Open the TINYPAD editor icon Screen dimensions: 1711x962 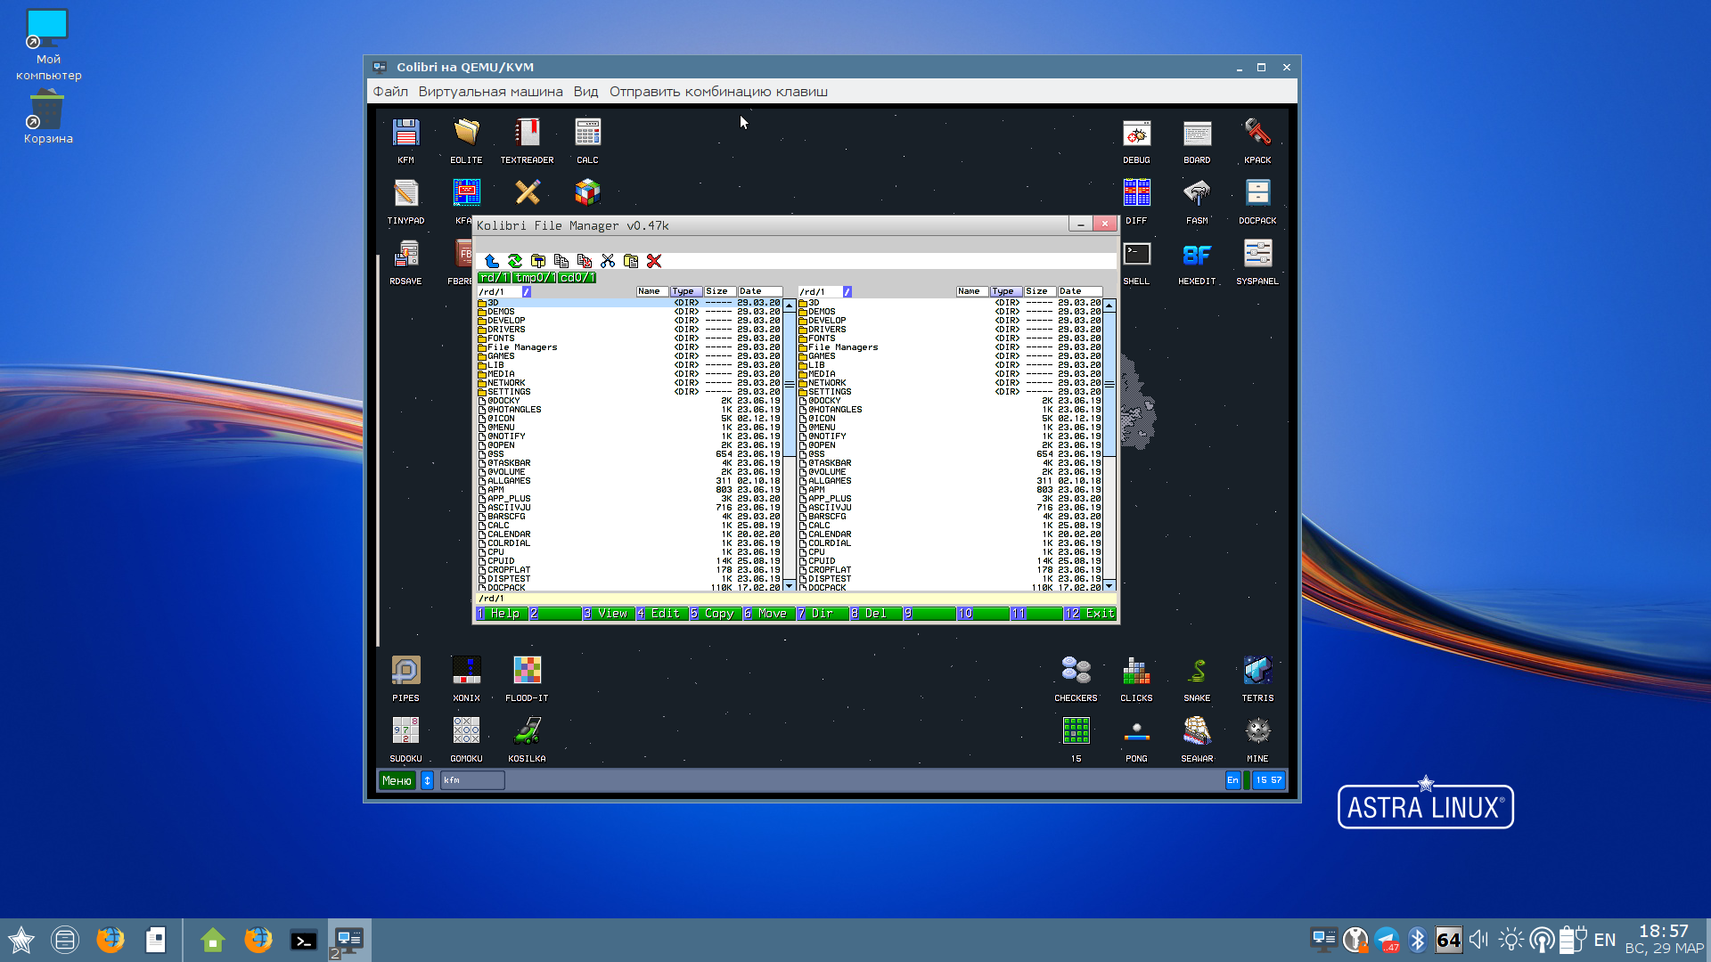point(405,193)
